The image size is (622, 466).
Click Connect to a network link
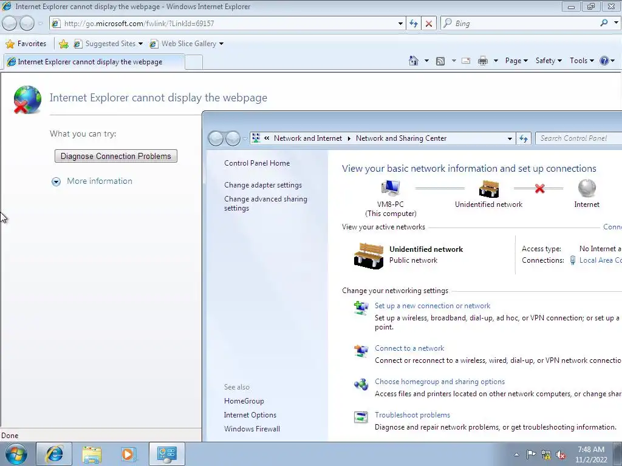tap(409, 348)
